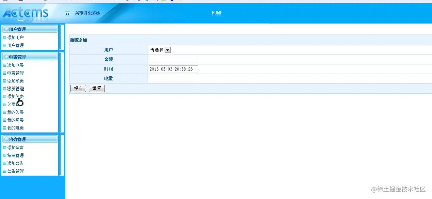
Task: Click the small list icon beside 添加留言
Action: click(4, 148)
